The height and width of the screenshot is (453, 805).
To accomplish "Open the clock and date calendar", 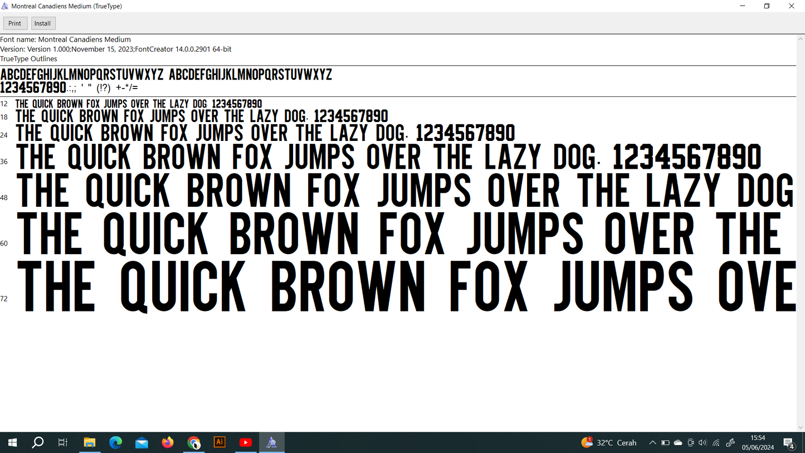I will click(x=758, y=442).
